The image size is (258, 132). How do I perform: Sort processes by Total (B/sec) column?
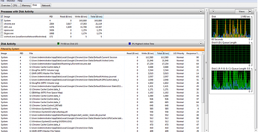(x=96, y=16)
